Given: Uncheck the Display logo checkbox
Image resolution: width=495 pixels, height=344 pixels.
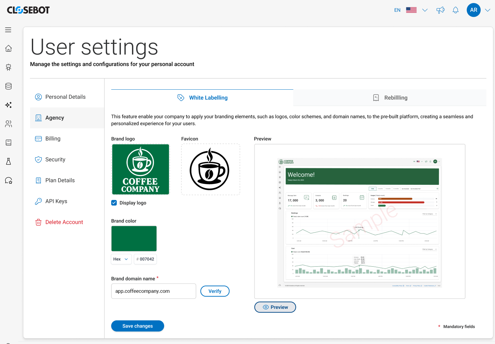Looking at the screenshot, I should click(114, 203).
